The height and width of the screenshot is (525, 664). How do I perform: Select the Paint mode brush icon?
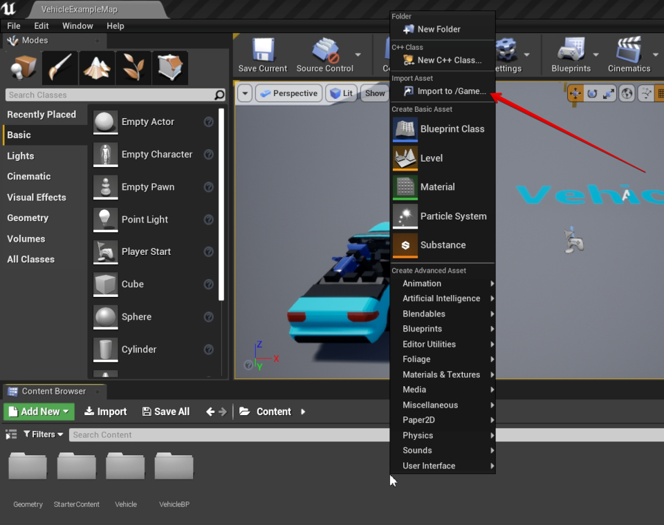click(60, 68)
